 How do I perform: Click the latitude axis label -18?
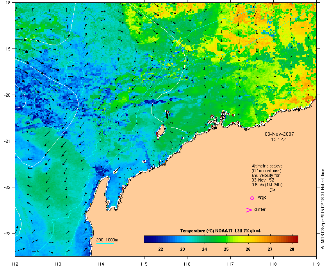7,3
